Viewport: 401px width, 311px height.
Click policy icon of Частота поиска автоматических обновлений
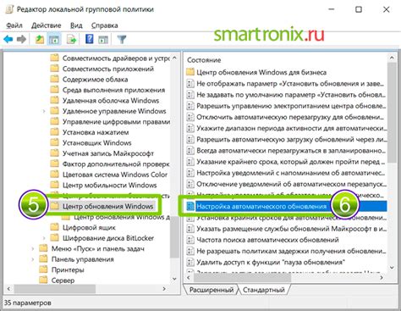pos(190,240)
